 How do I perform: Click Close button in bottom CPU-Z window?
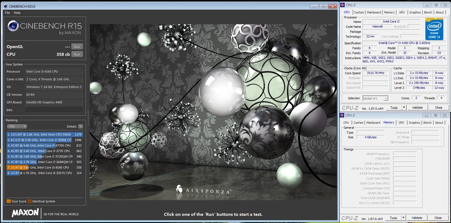438,218
